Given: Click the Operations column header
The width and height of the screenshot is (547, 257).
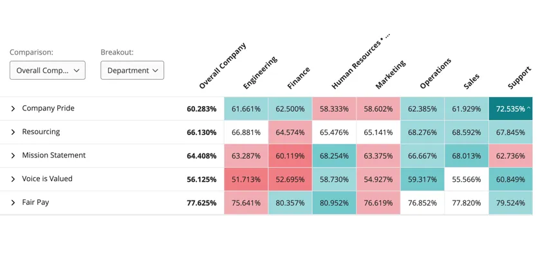Looking at the screenshot, I should [x=435, y=73].
